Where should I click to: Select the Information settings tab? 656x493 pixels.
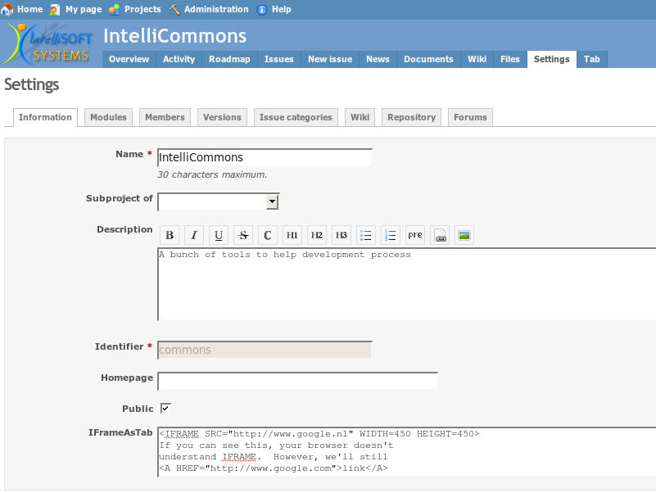click(45, 118)
